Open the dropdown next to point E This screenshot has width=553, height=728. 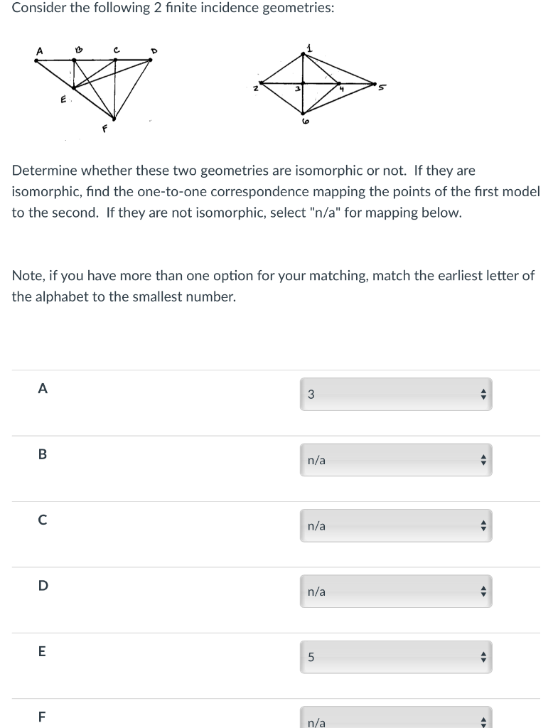(x=395, y=657)
